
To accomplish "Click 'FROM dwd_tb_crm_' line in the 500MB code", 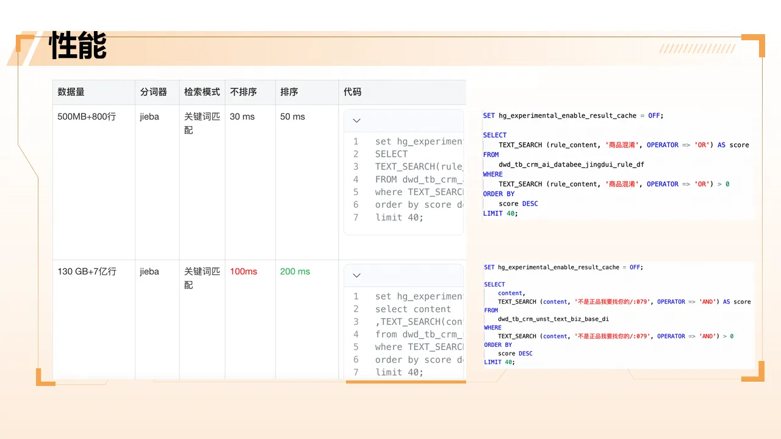I will coord(419,179).
